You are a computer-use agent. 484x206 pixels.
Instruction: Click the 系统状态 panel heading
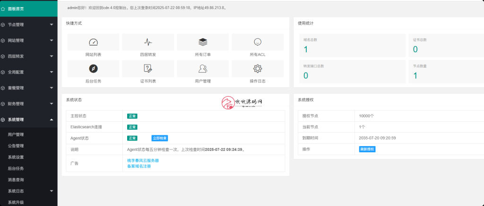tap(74, 100)
